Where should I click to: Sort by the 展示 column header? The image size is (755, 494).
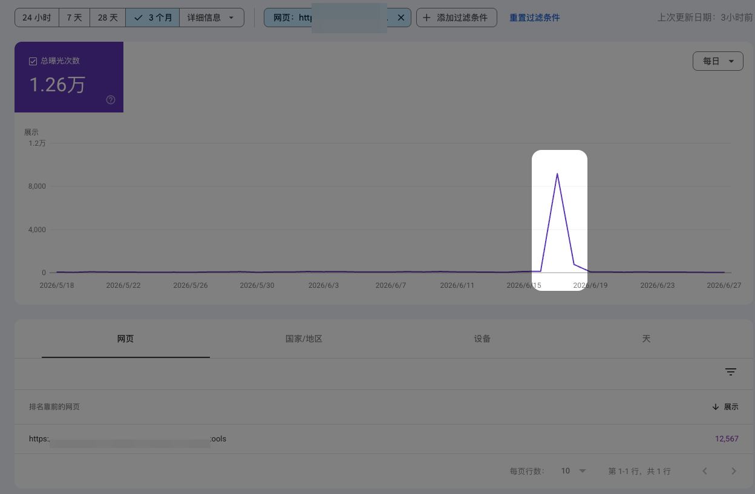[725, 407]
